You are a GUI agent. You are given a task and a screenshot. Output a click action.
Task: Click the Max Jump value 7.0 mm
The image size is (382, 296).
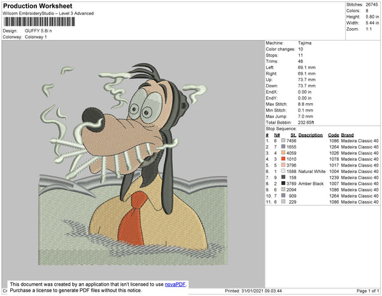306,116
